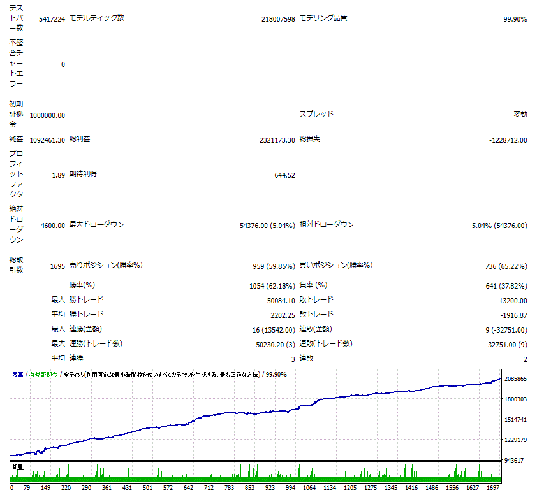Select total trades value 1695
Screen dimensions: 537x495
click(x=57, y=266)
